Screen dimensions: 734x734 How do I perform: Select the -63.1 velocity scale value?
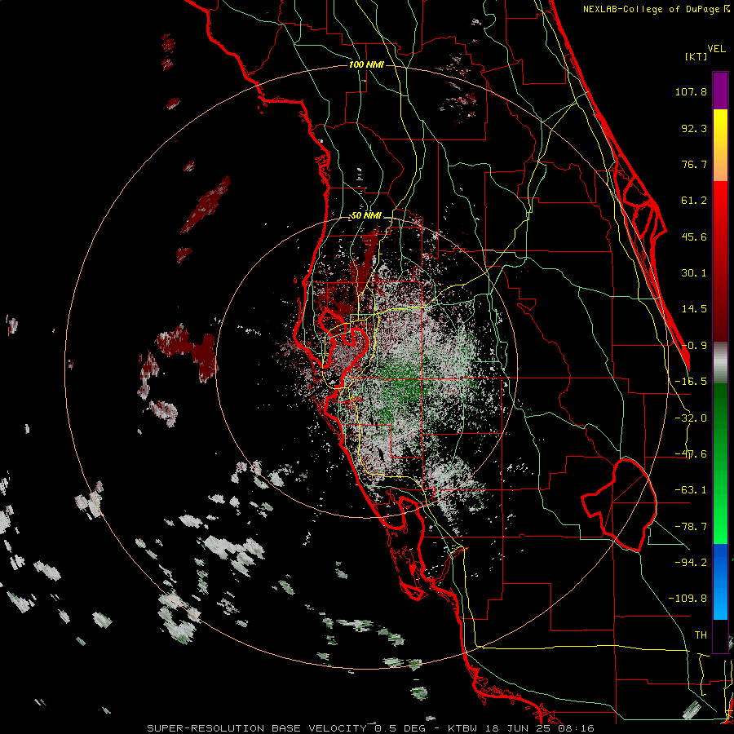(691, 490)
